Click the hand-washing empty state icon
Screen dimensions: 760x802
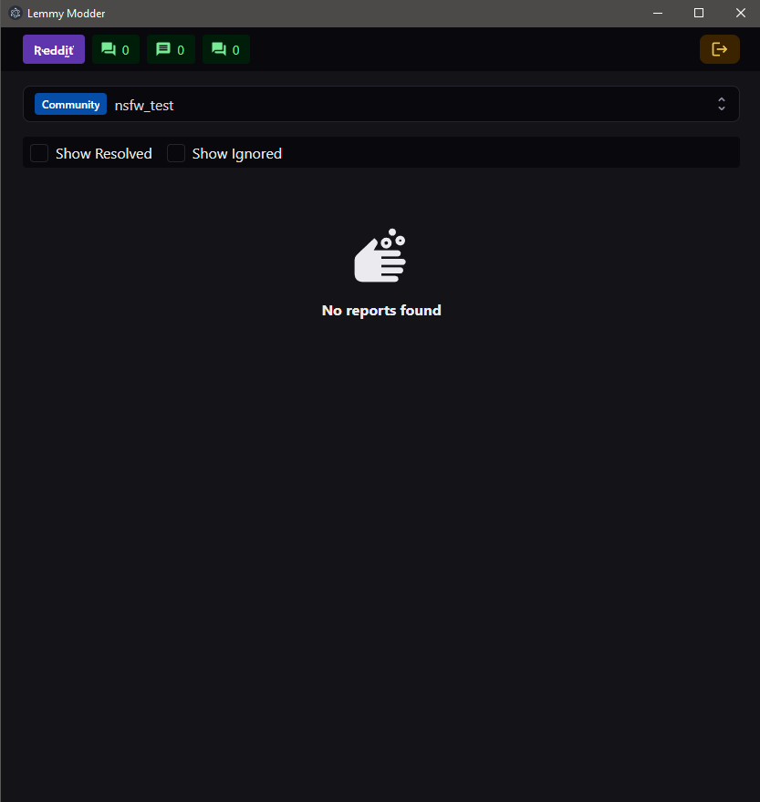[x=380, y=255]
